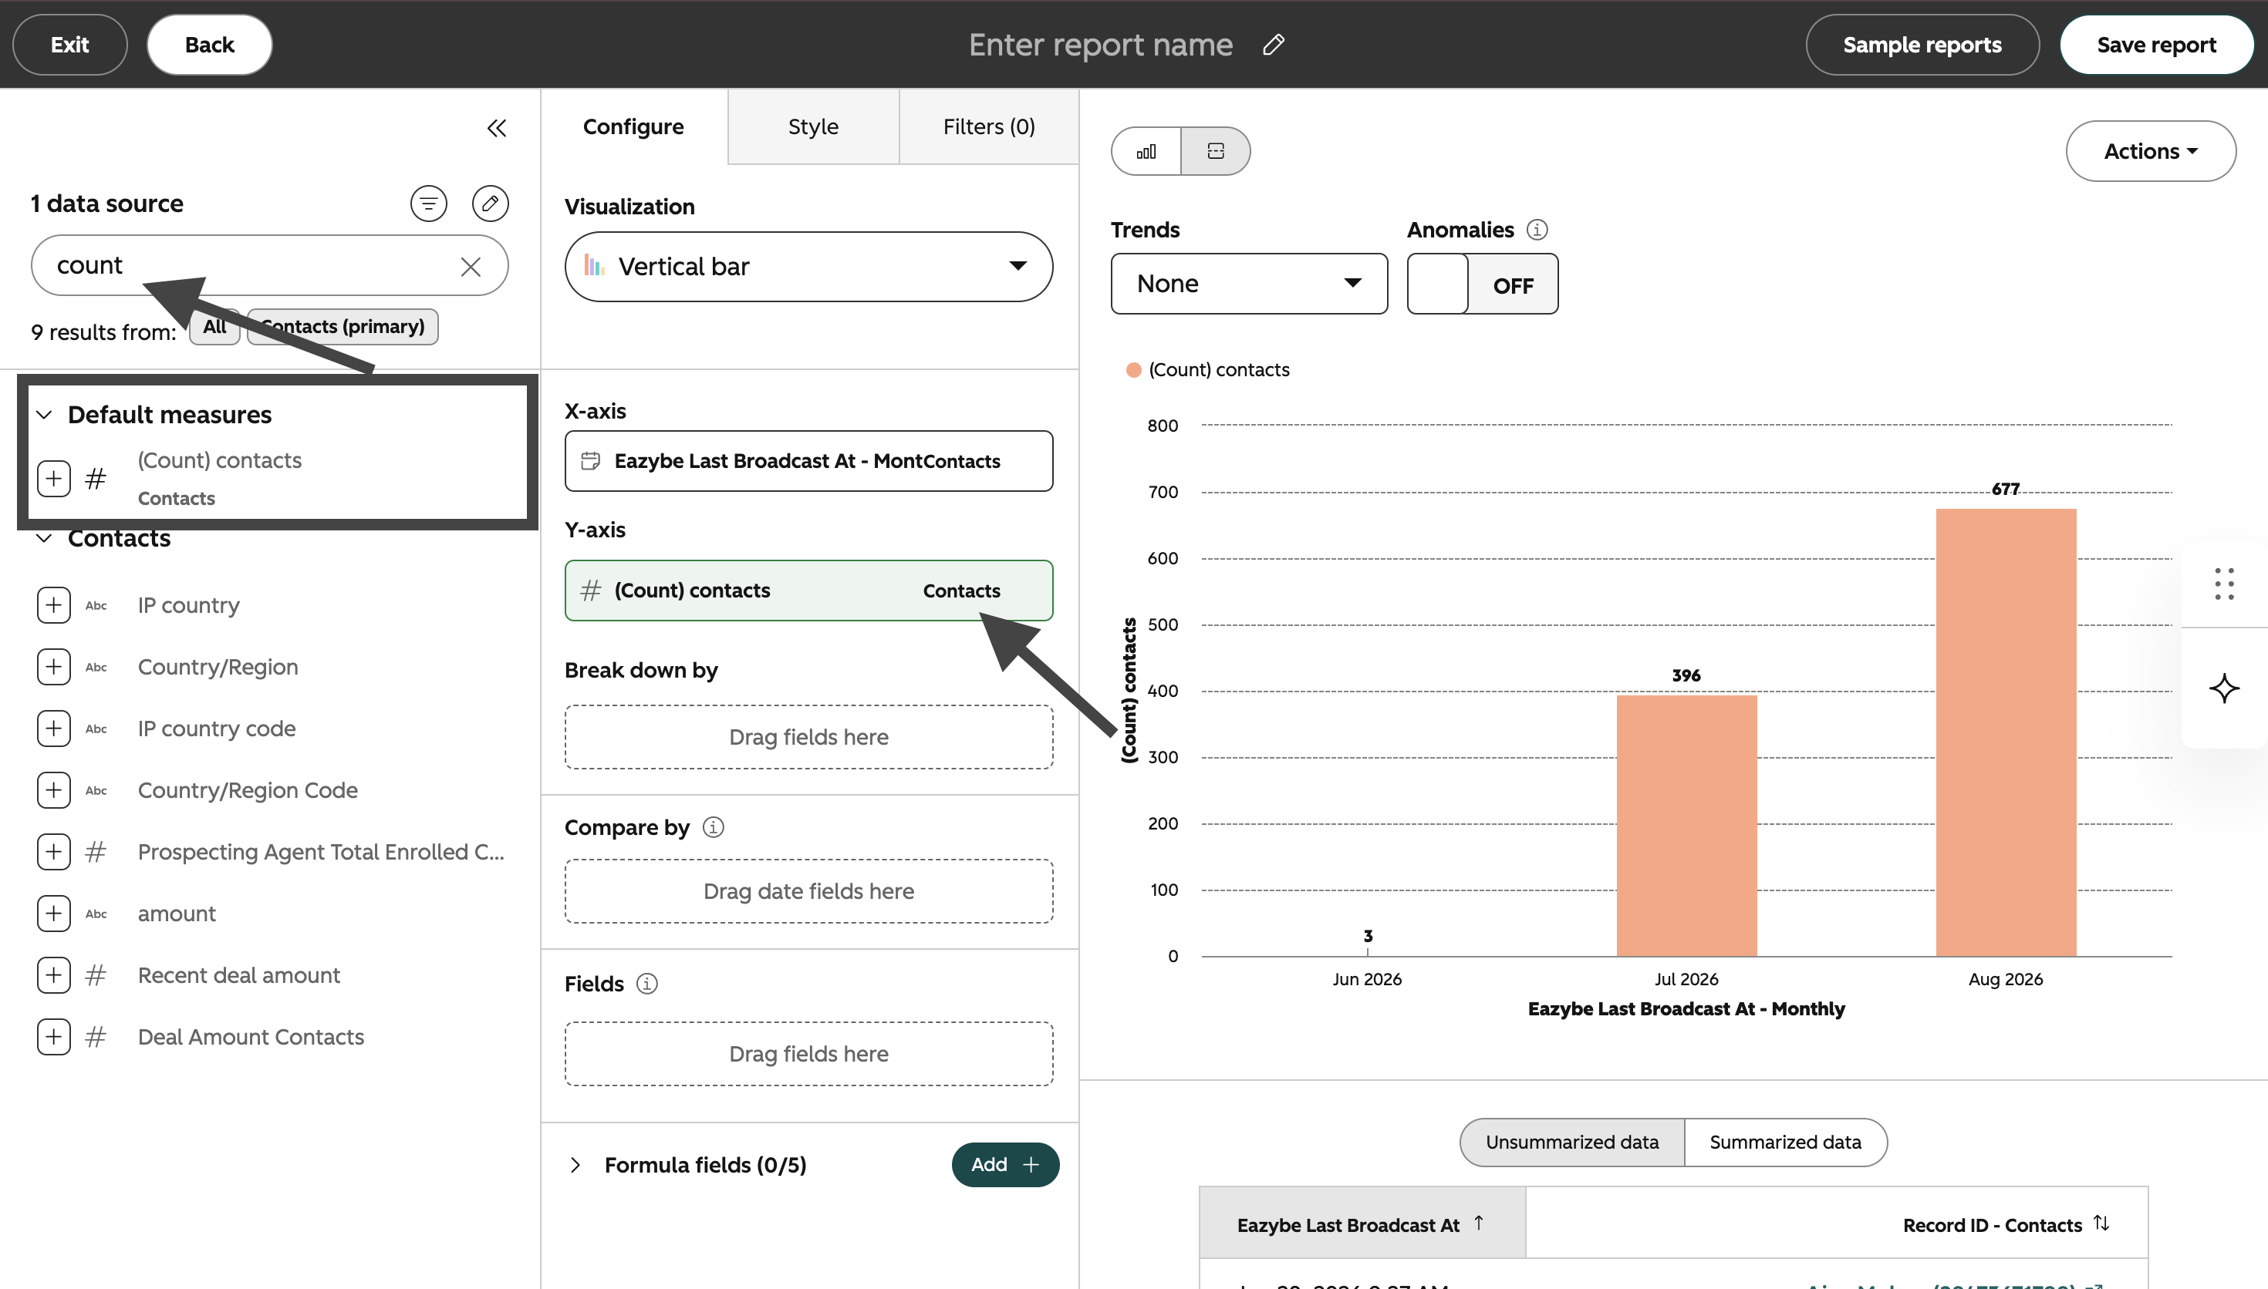Show Compare by info tooltip
Image resolution: width=2268 pixels, height=1289 pixels.
point(713,827)
